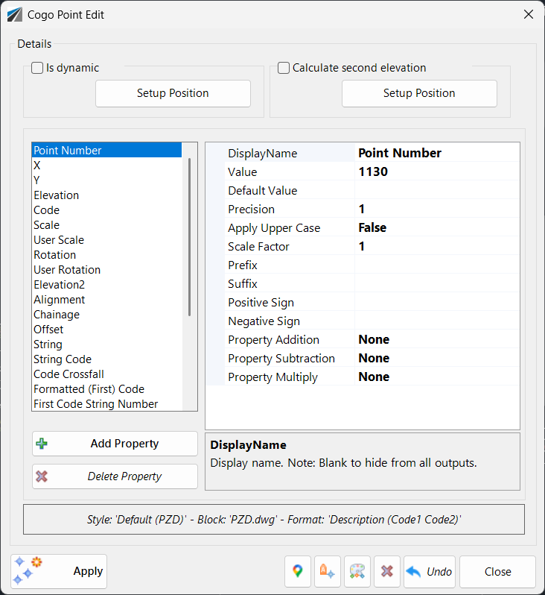Open the Apply Upper Case value cell
The image size is (545, 595).
[436, 228]
